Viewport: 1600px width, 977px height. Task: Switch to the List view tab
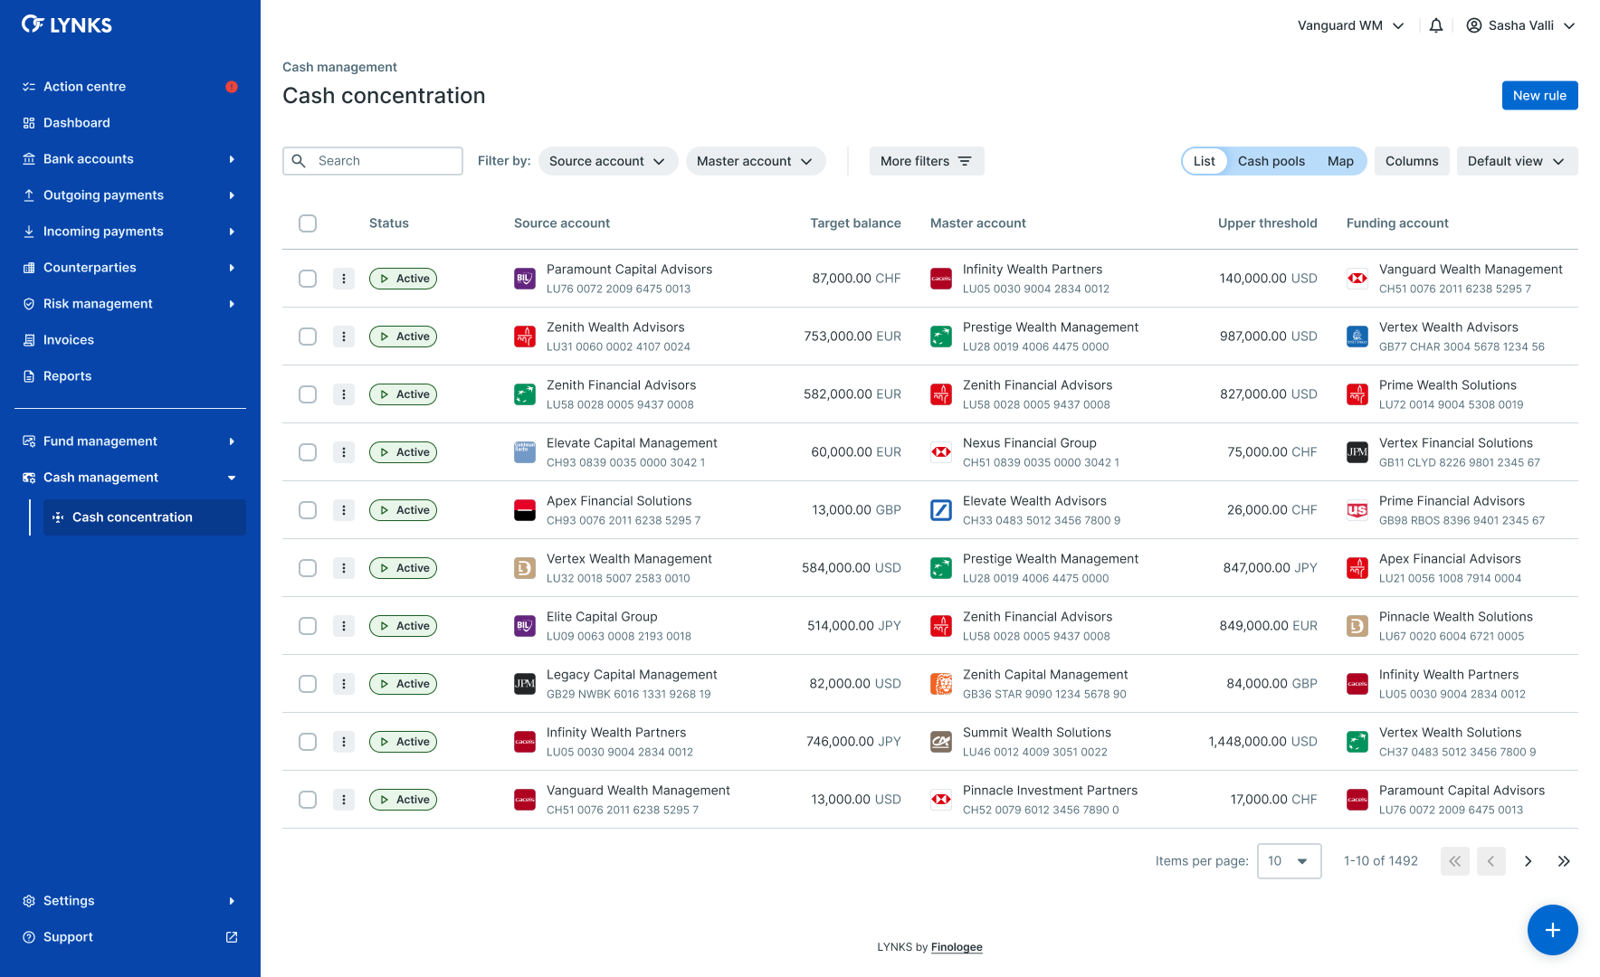coord(1205,161)
